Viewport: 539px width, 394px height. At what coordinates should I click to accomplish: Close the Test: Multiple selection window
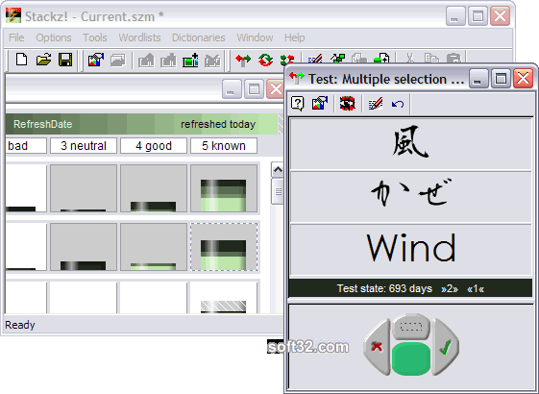[524, 79]
